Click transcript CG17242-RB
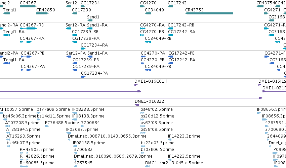The height and width of the screenshot is (168, 286). coord(181,25)
